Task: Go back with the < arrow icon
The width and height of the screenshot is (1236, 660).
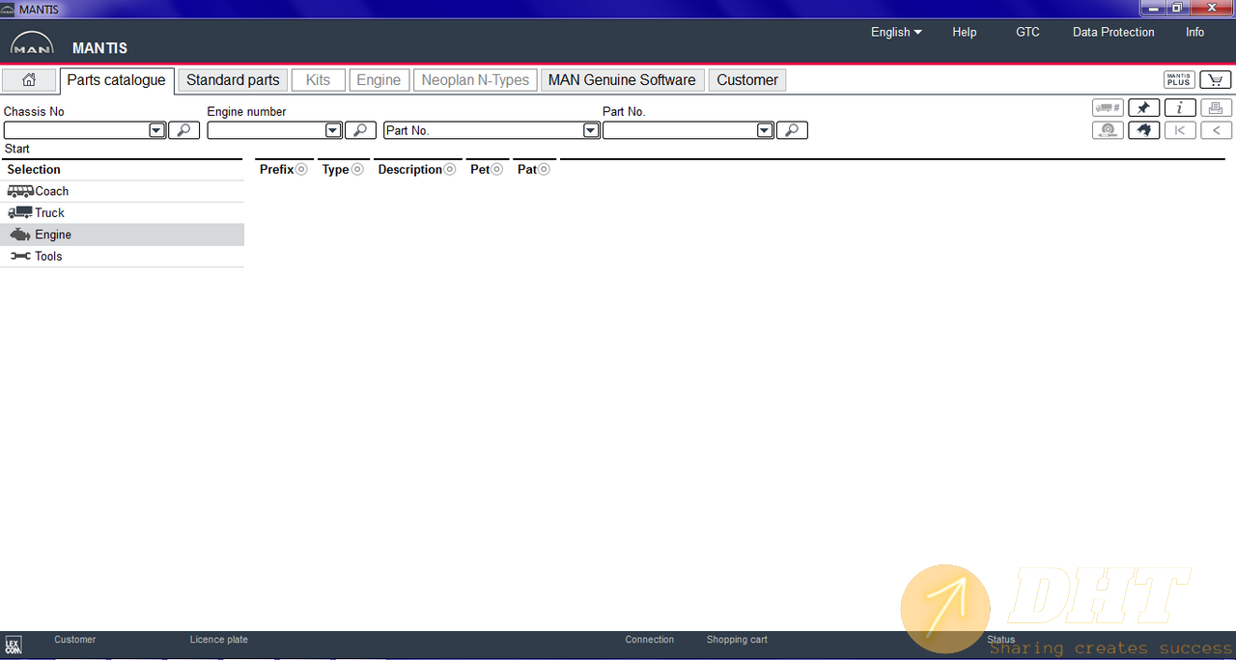Action: 1216,130
